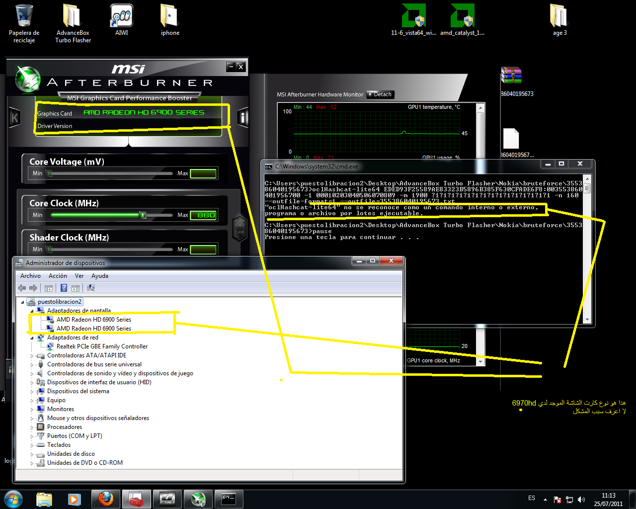Screen dimensions: 636x509
Task: Click the Core Voltage slider handle
Action: 49,173
